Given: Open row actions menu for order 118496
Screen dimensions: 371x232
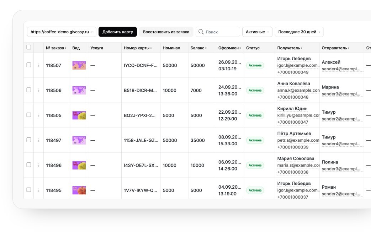Looking at the screenshot, I should point(39,165).
